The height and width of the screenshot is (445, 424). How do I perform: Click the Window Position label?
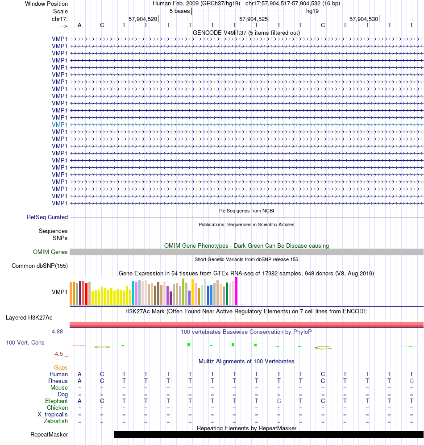point(46,4)
